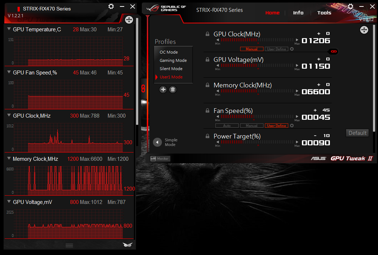Adjust the GPU Clock slider bar
Image resolution: width=378 pixels, height=255 pixels.
[x=257, y=40]
